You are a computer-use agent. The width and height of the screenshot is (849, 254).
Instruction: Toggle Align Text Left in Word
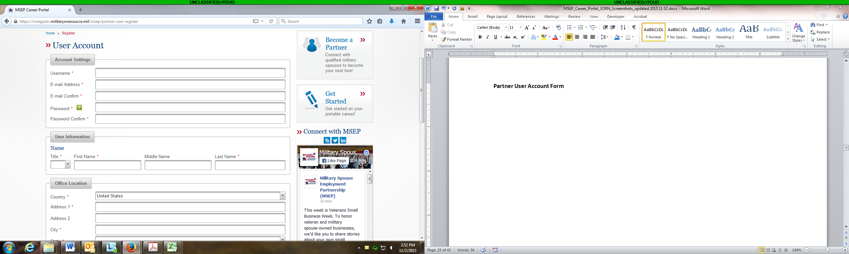[569, 37]
